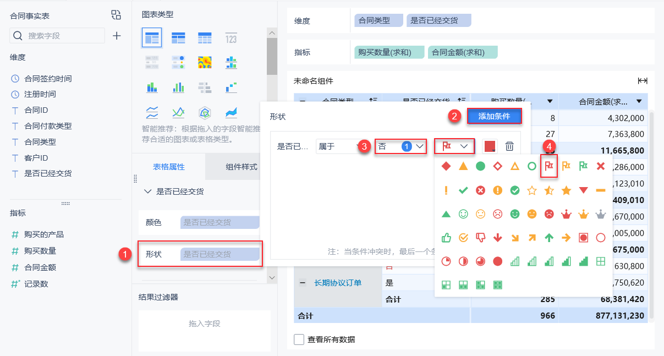The height and width of the screenshot is (356, 664).
Task: Switch to the 表格属性 tab
Action: (169, 167)
